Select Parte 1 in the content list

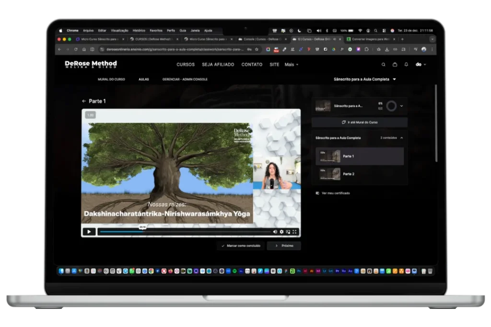360,156
